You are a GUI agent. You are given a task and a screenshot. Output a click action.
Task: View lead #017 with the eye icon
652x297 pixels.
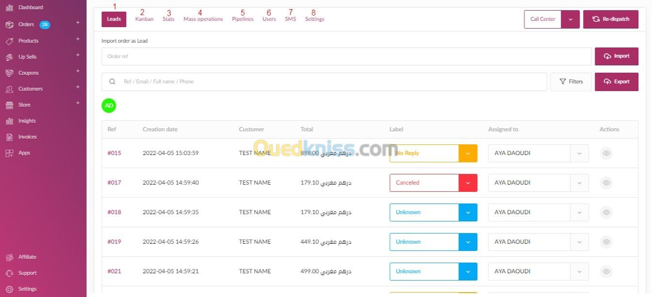[606, 183]
